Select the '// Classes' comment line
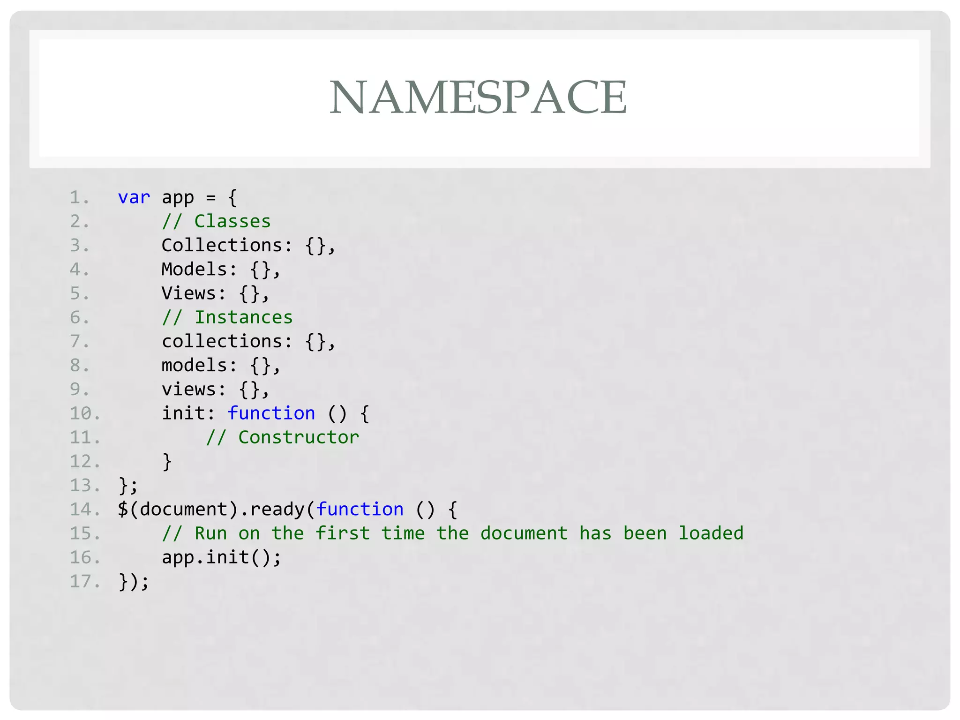The width and height of the screenshot is (960, 720). click(216, 221)
